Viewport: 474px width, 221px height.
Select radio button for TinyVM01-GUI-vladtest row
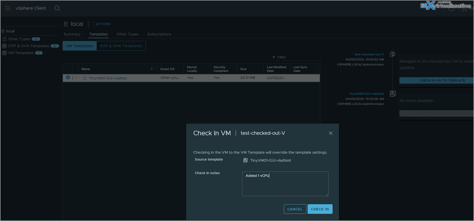pyautogui.click(x=68, y=77)
